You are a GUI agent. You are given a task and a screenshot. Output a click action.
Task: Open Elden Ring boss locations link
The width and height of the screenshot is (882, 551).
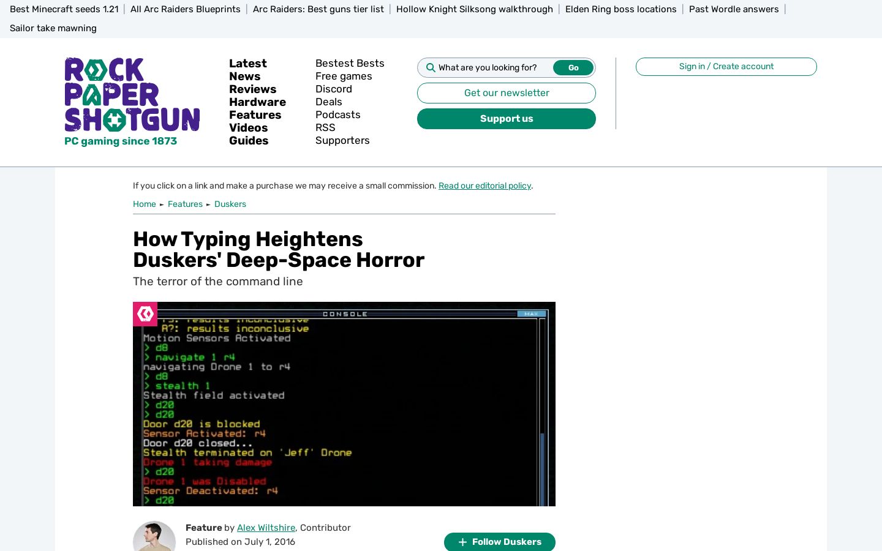[x=621, y=9]
